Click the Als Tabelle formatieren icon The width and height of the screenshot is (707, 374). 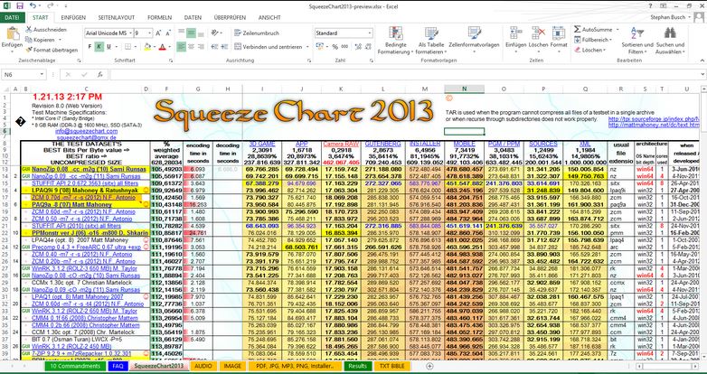coord(431,33)
